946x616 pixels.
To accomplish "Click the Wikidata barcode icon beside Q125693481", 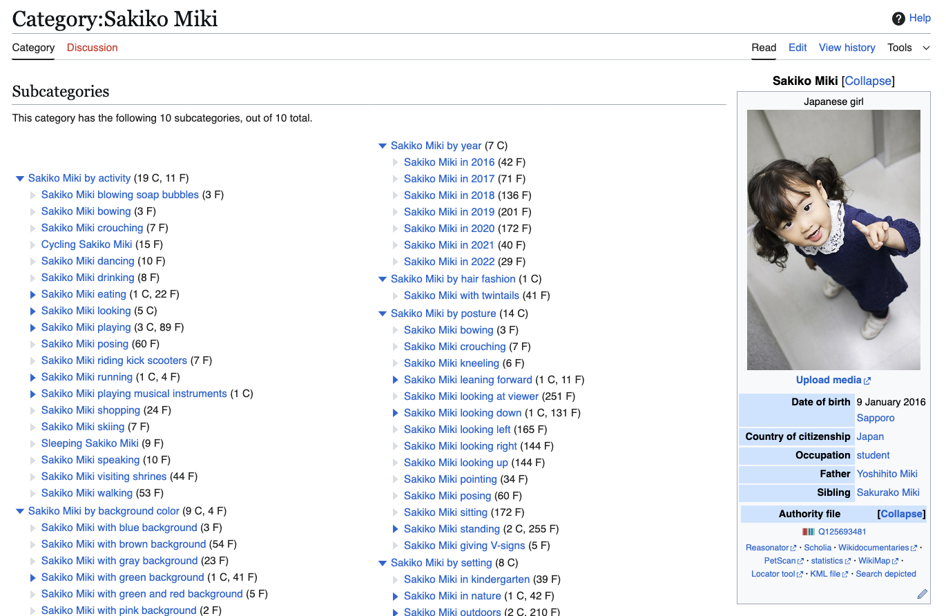I will [809, 532].
